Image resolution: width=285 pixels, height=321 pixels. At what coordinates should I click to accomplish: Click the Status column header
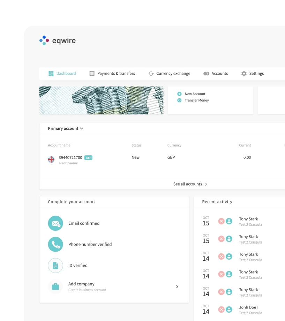pyautogui.click(x=136, y=145)
